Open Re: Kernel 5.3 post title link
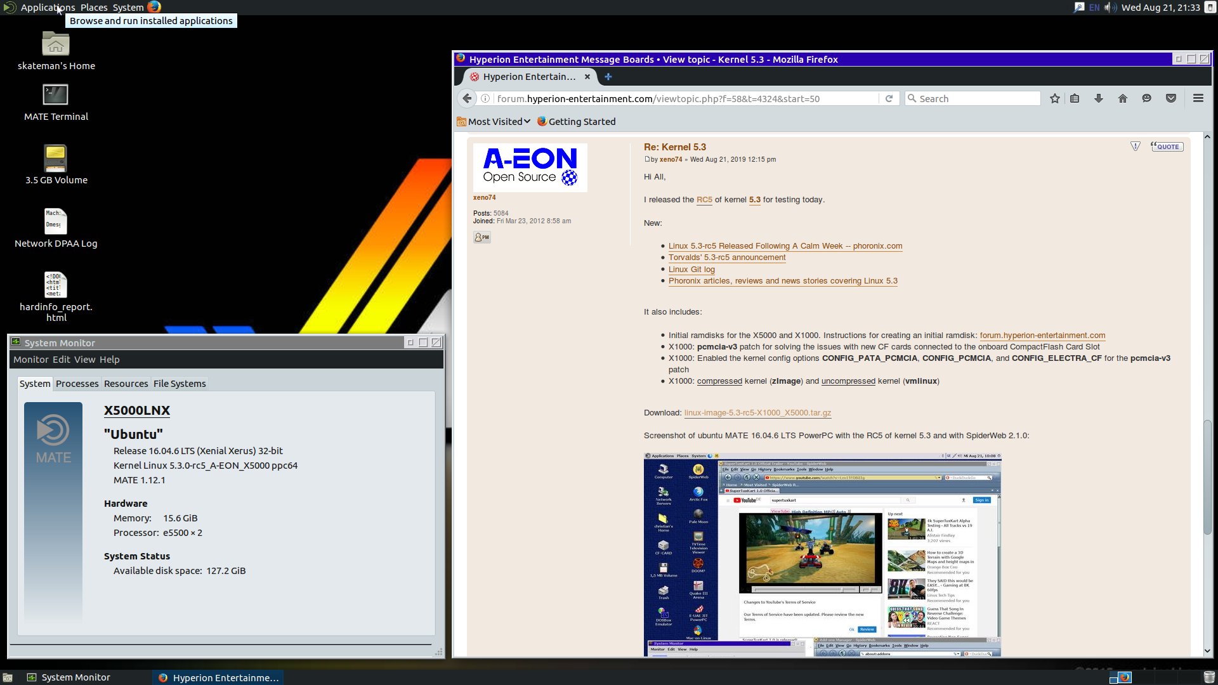This screenshot has width=1218, height=685. [x=674, y=147]
